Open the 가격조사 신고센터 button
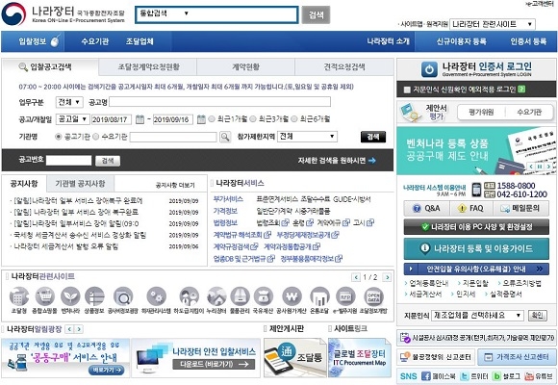558x385 pixels. coord(516,357)
